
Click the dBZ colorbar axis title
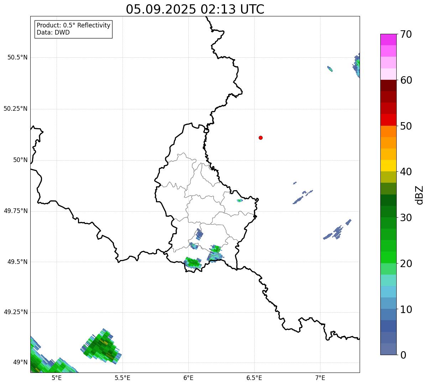point(420,195)
